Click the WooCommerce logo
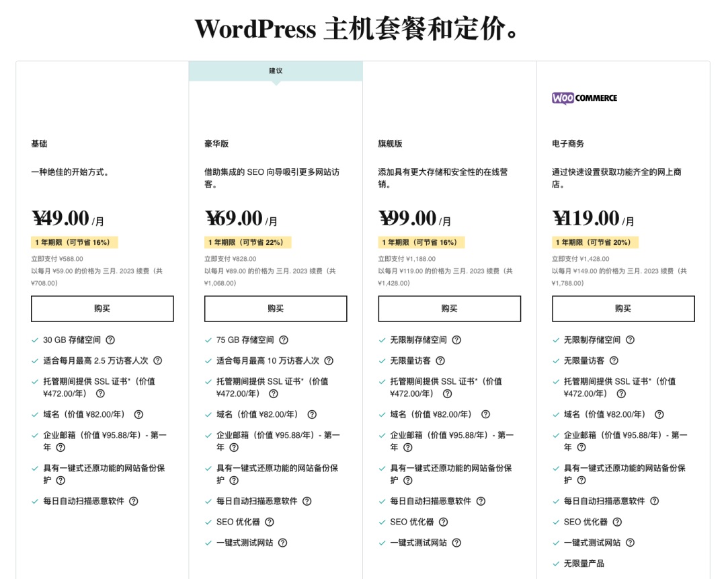 [x=584, y=98]
